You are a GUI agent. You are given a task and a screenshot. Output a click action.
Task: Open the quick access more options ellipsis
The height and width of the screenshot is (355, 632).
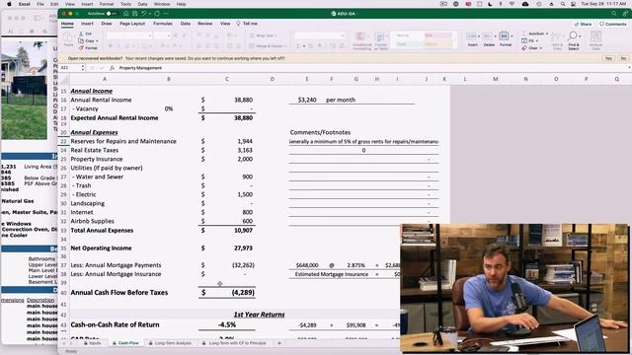pos(166,13)
